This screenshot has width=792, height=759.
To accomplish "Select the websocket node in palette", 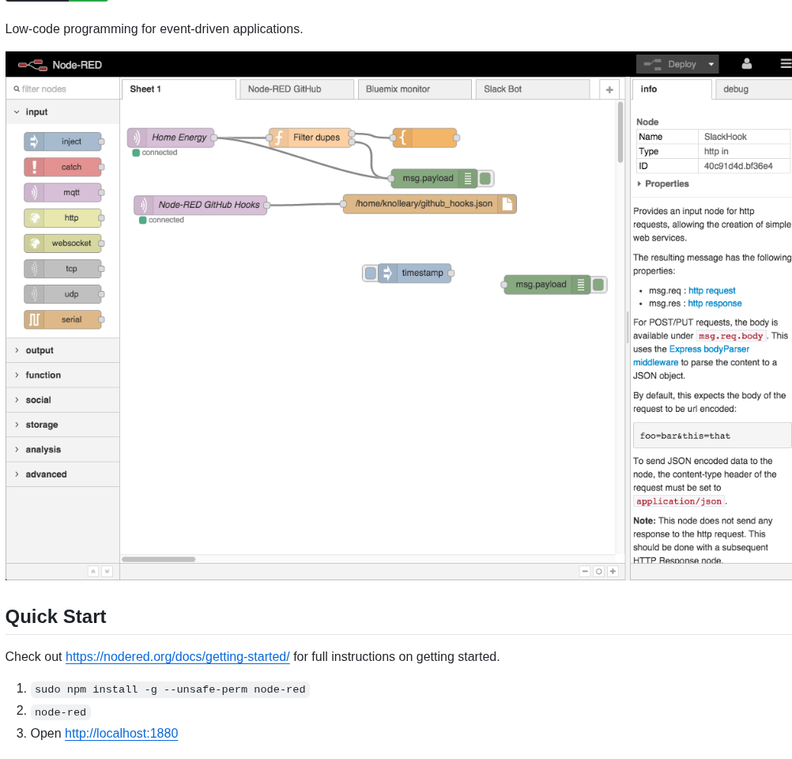I will pyautogui.click(x=63, y=243).
